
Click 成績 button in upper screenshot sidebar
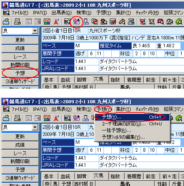[x=20, y=48]
